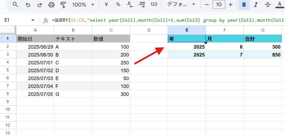This screenshot has width=285, height=135.
Task: Select column A header
Action: pos(35,30)
